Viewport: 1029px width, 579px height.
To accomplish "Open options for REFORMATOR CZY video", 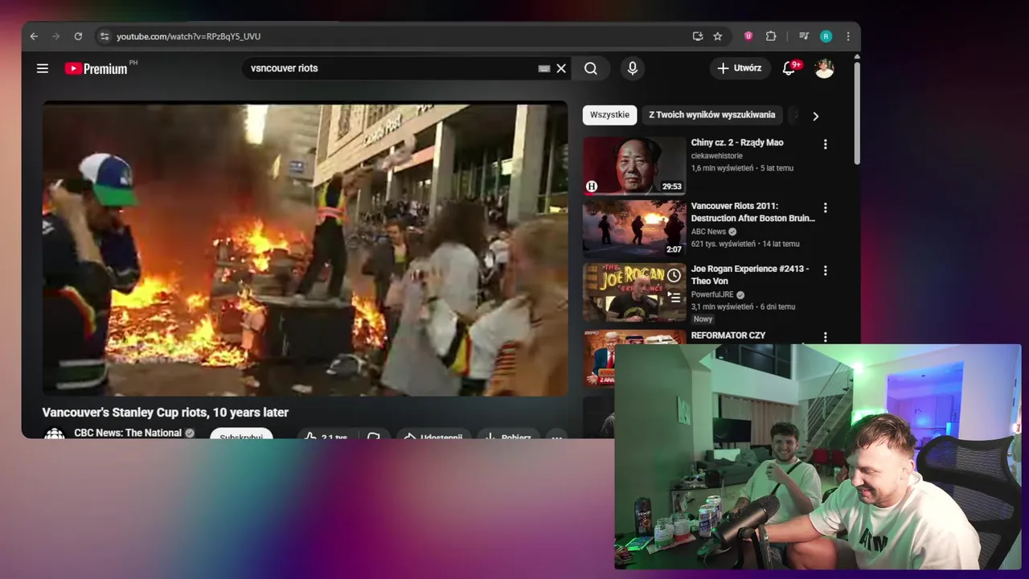I will pyautogui.click(x=825, y=337).
